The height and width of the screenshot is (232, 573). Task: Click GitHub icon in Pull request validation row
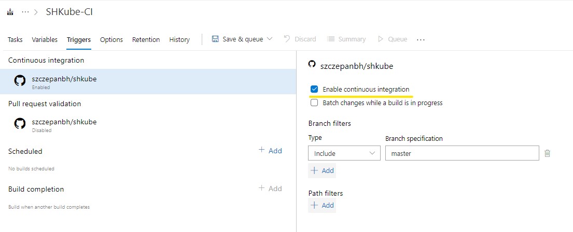pos(20,124)
